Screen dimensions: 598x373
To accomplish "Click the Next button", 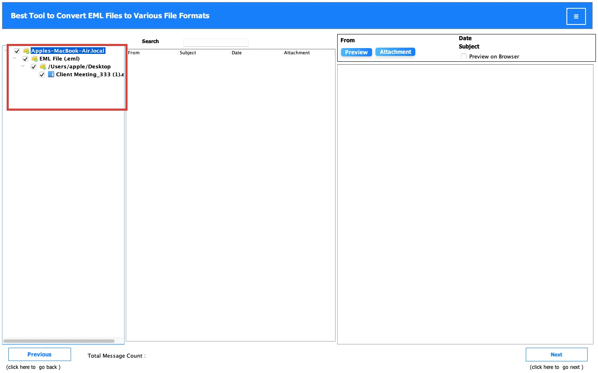I will pos(556,354).
